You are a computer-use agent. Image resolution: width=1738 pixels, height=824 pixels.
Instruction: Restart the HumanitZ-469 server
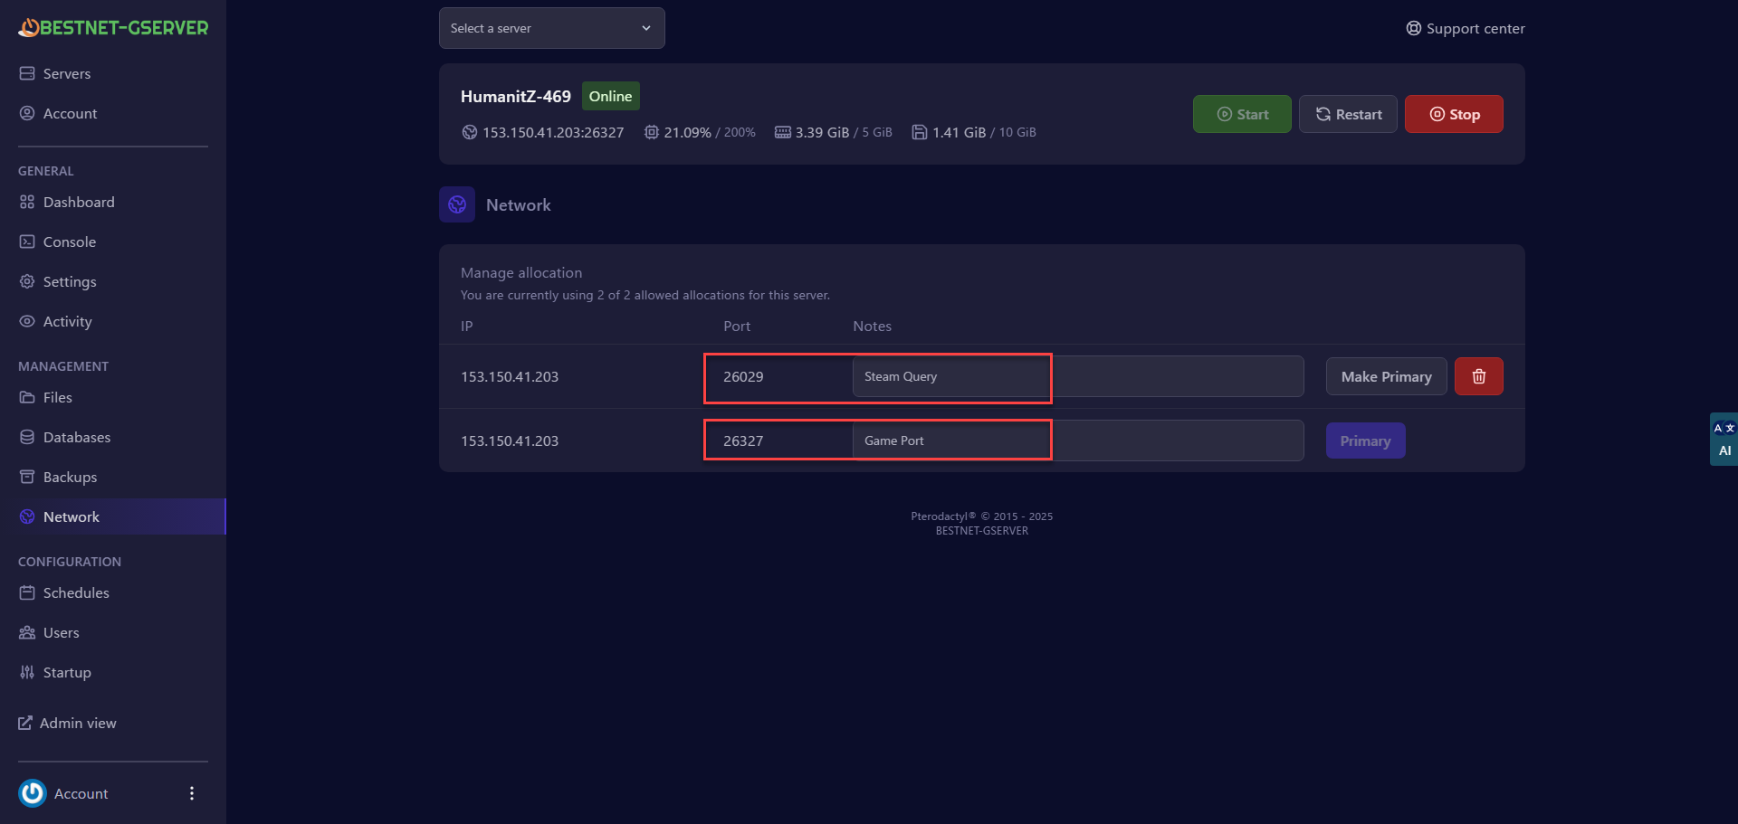[x=1348, y=114]
